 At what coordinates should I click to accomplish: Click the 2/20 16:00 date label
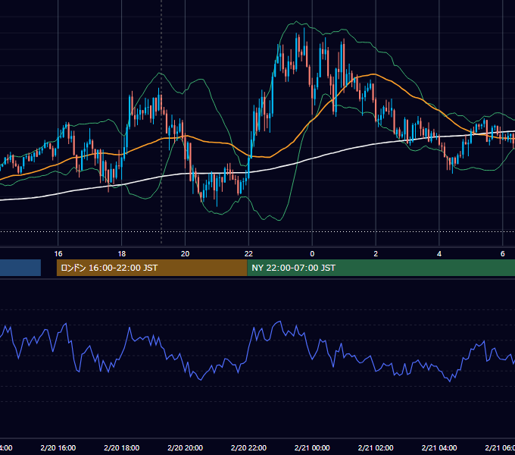(58, 447)
